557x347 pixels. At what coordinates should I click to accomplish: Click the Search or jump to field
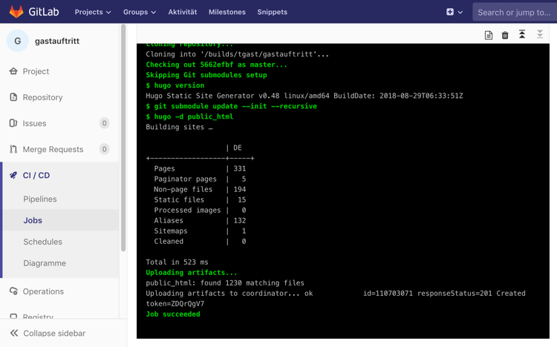[x=514, y=12]
